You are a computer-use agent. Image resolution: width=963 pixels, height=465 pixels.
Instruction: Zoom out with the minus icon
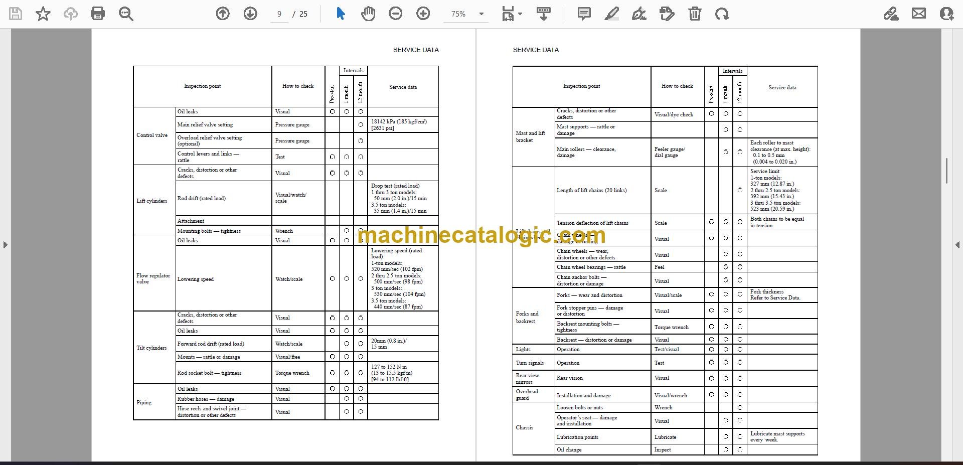pyautogui.click(x=396, y=14)
